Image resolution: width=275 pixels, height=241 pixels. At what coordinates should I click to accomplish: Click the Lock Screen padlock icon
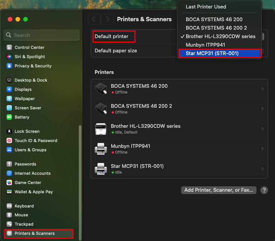[x=9, y=131]
